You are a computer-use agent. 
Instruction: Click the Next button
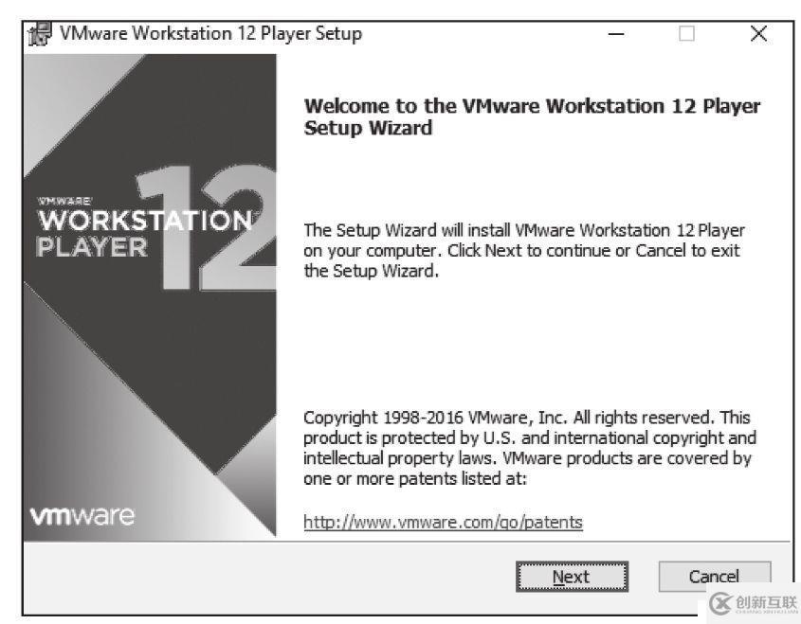pyautogui.click(x=572, y=577)
